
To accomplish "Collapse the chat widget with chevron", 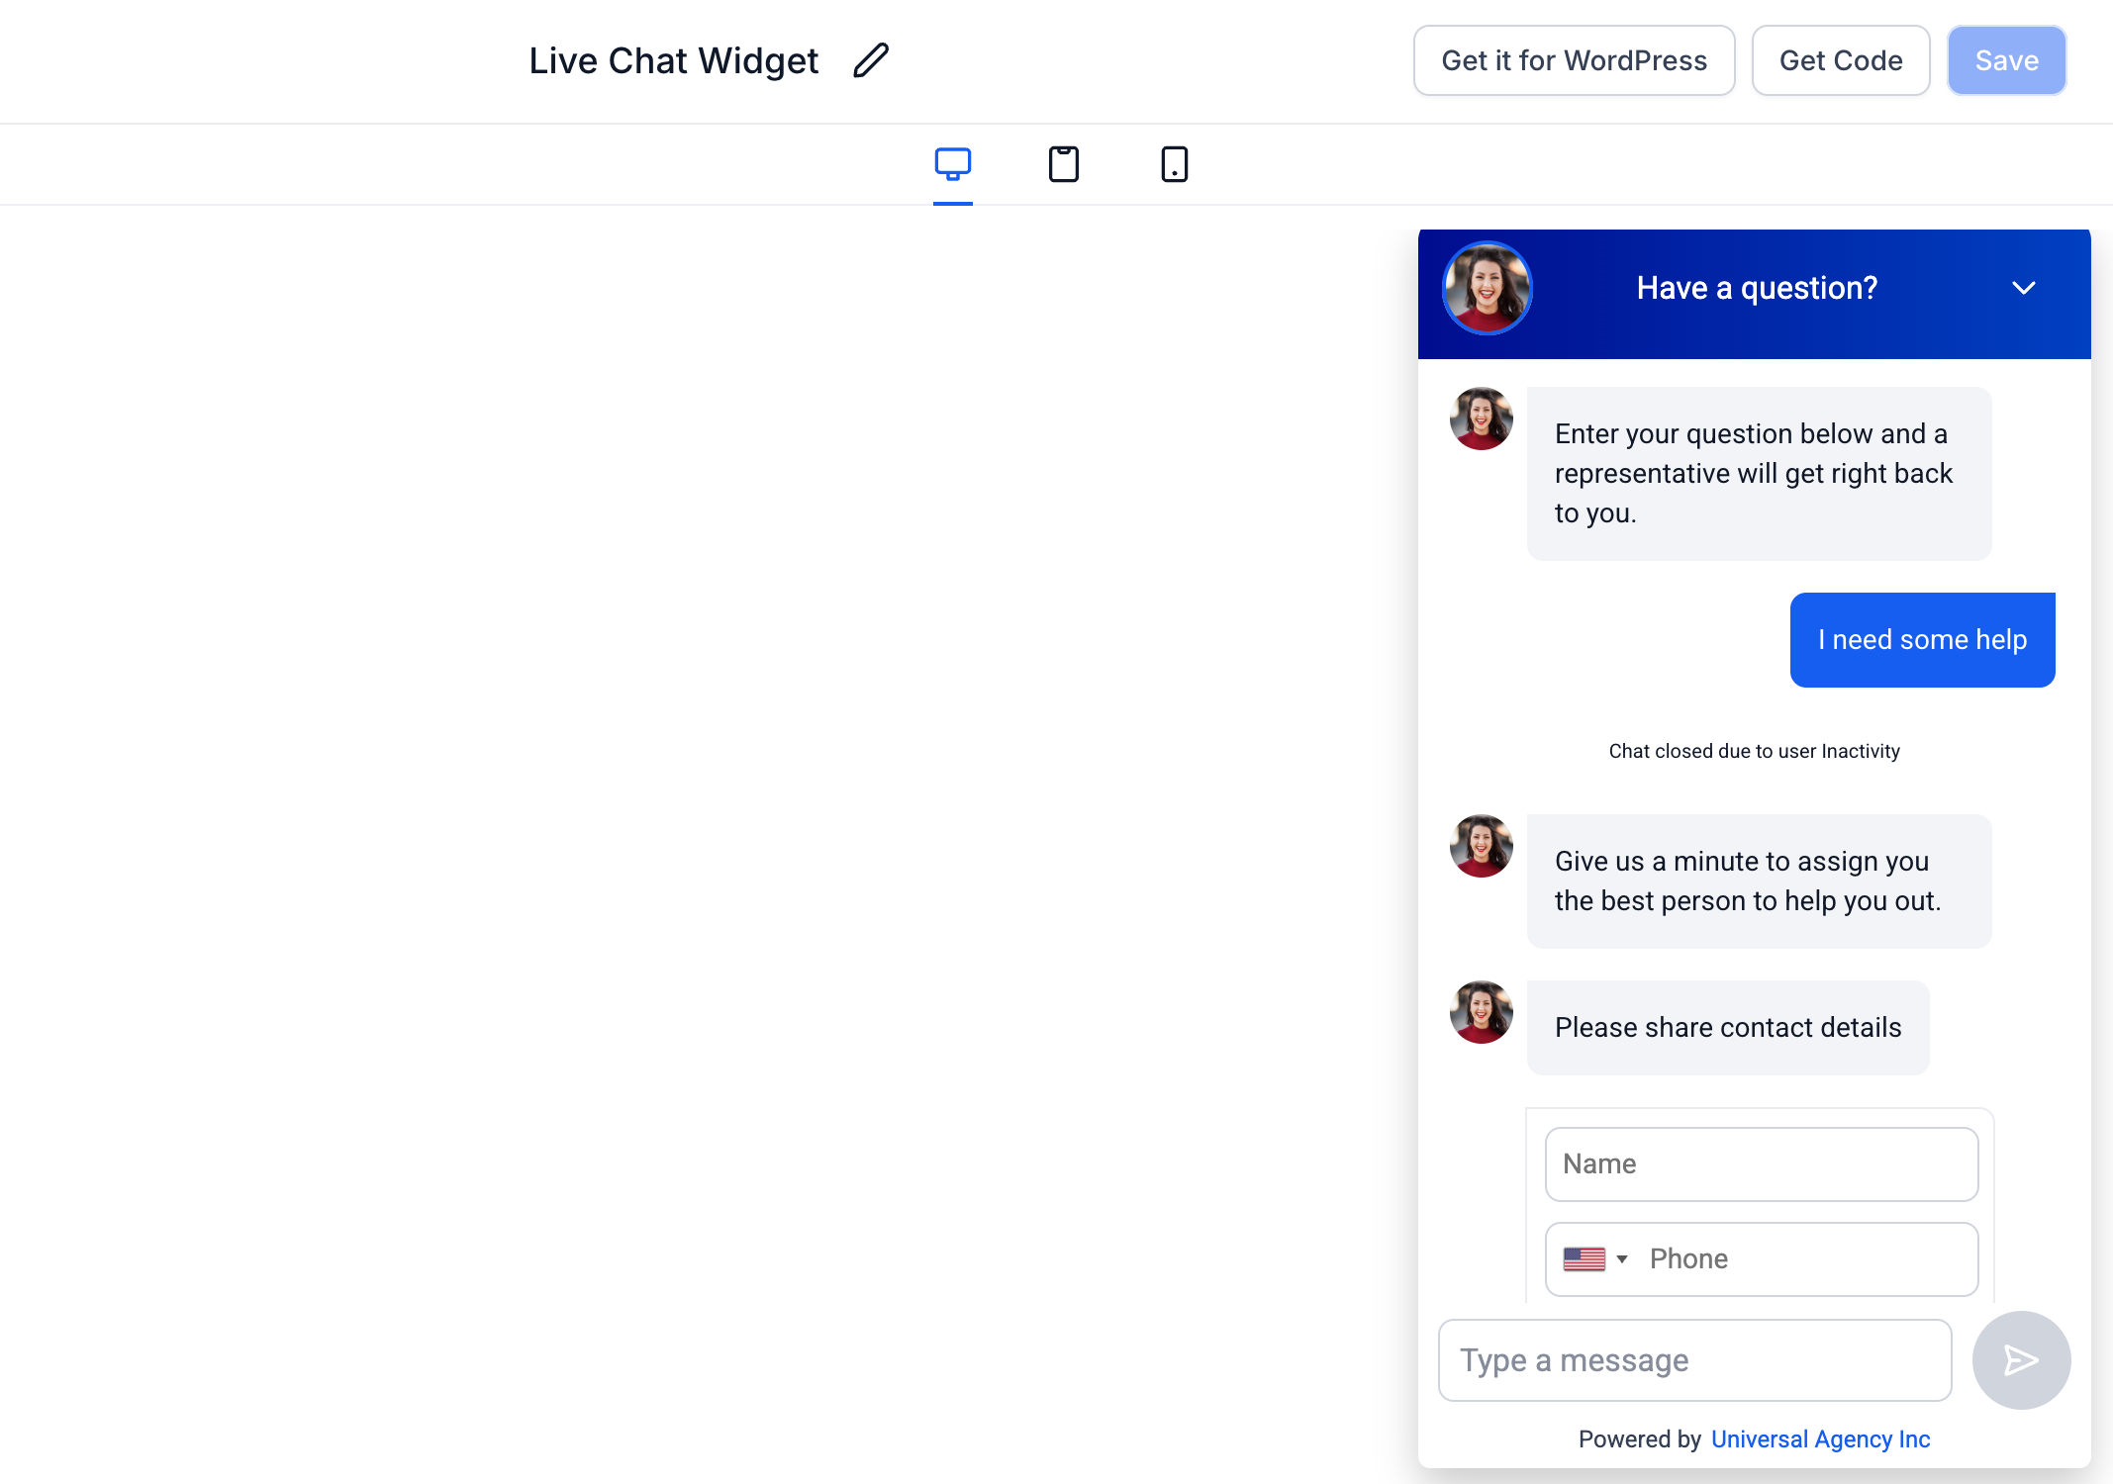I will [x=2024, y=288].
